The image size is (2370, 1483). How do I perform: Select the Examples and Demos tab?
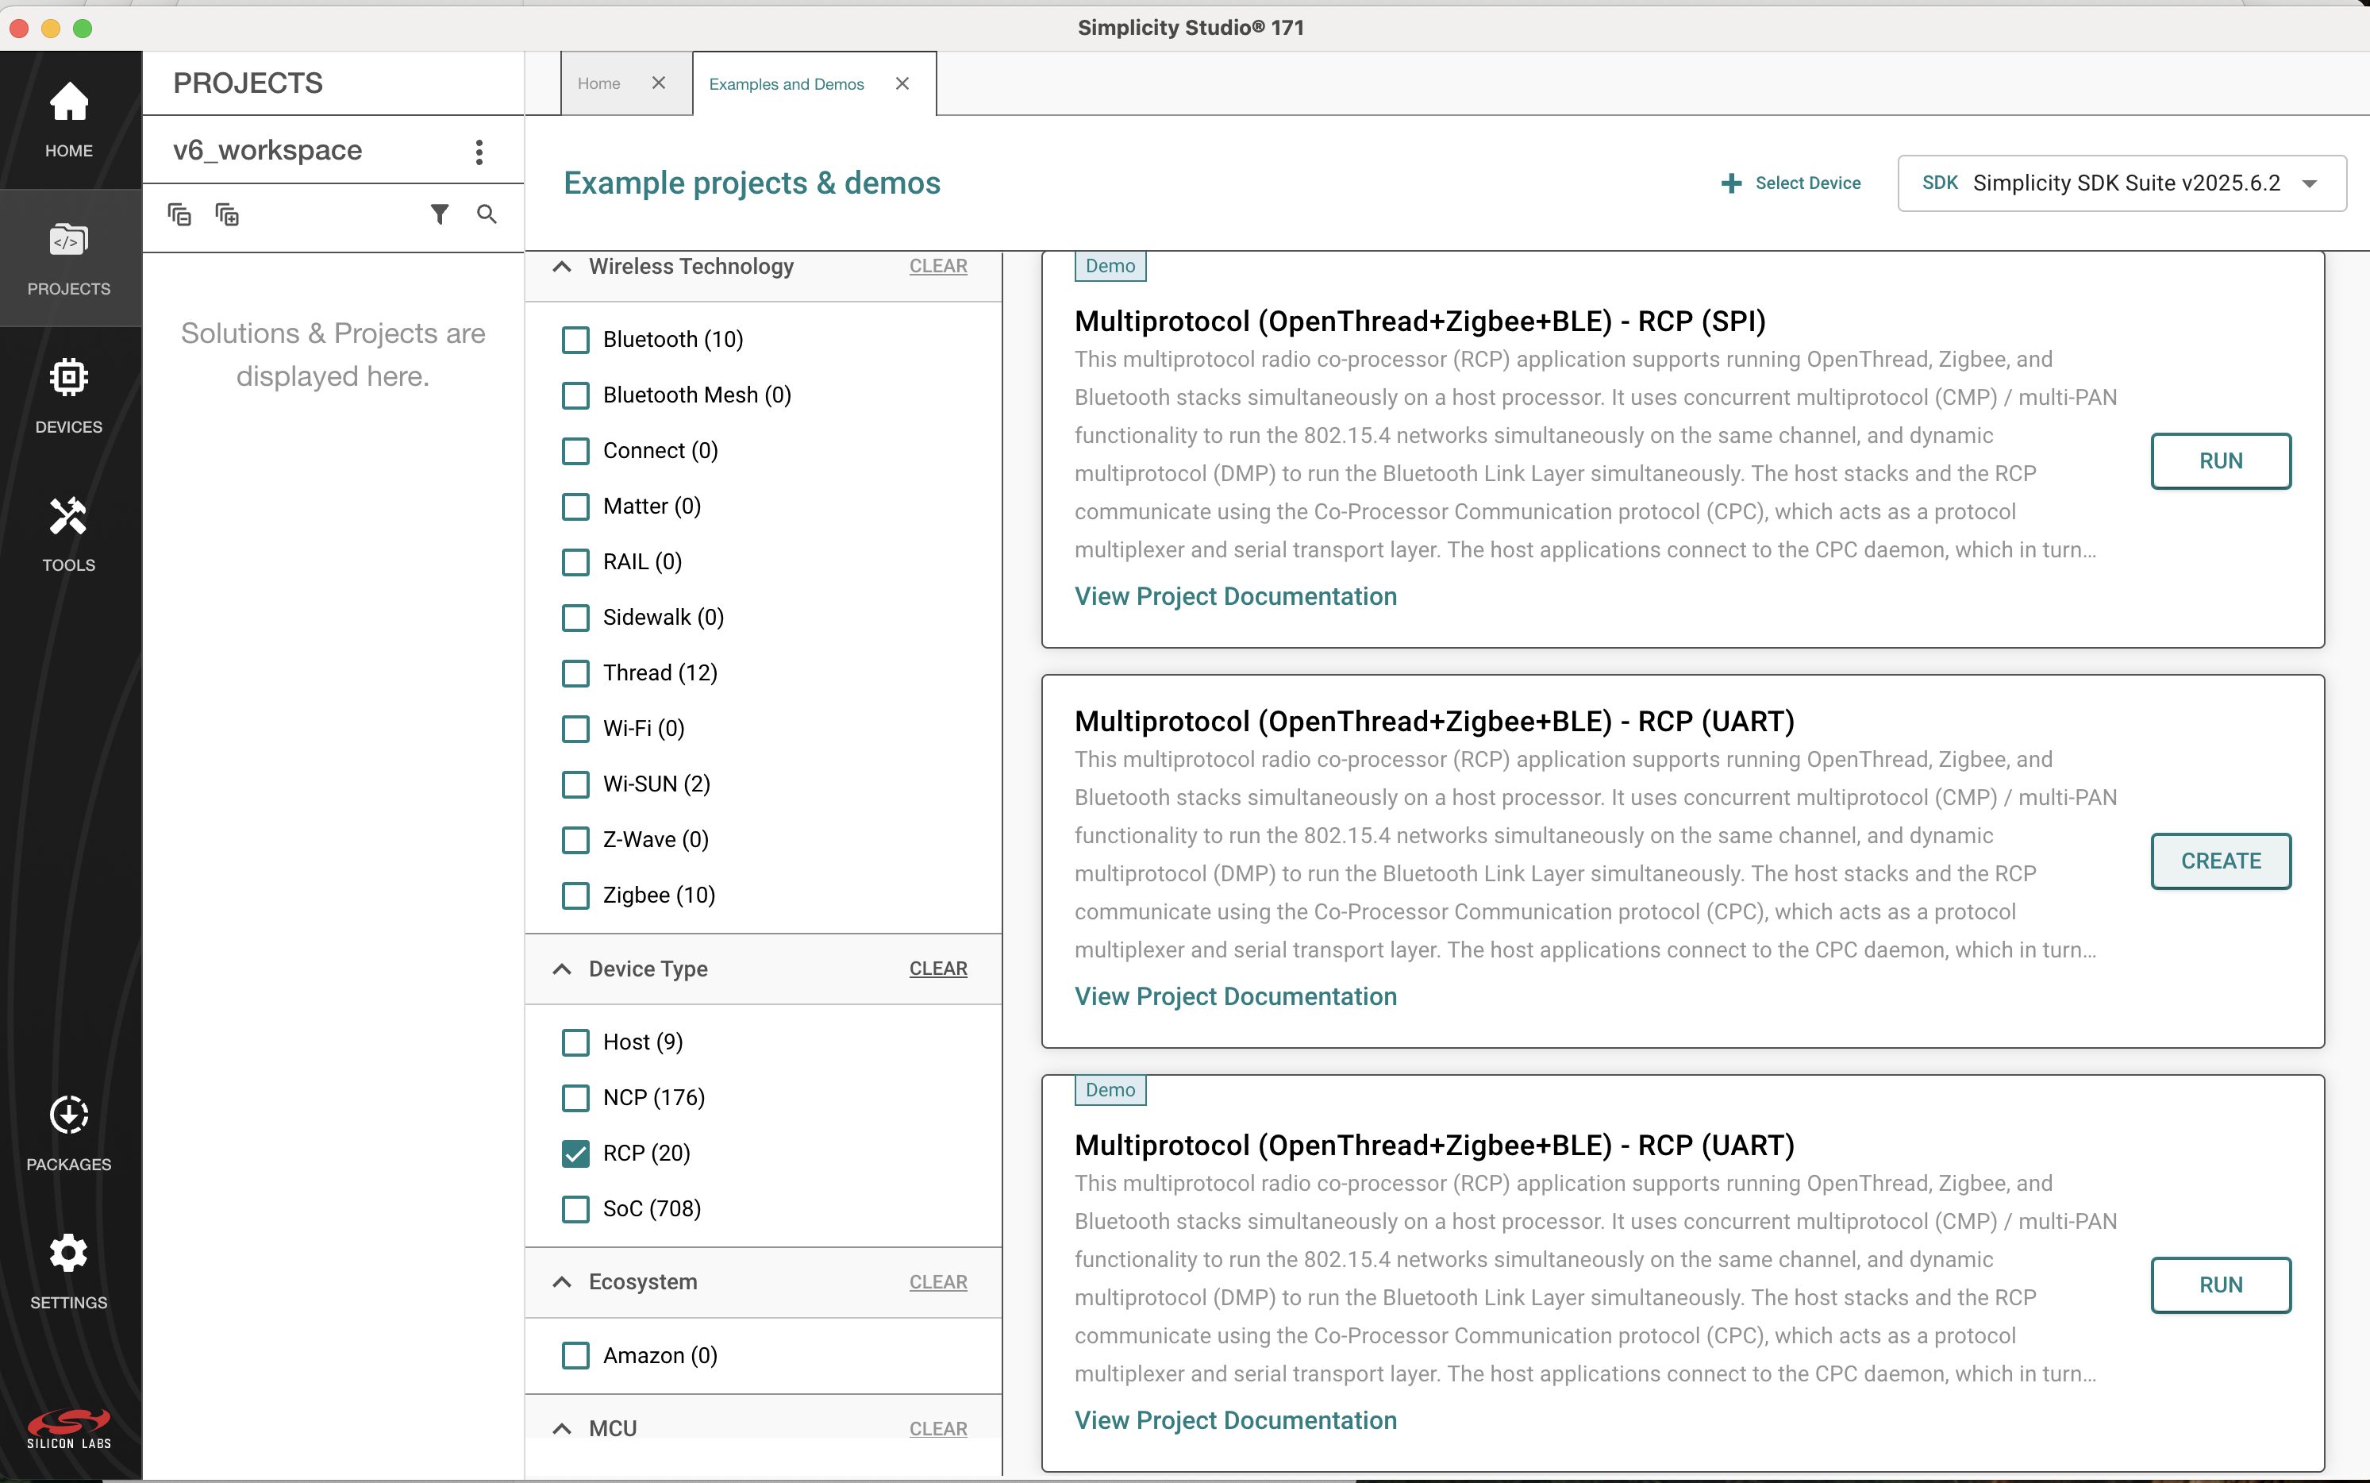click(786, 83)
